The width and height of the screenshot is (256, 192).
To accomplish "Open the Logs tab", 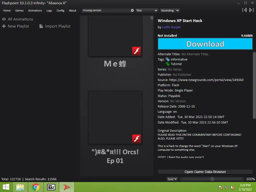I will click(49, 10).
